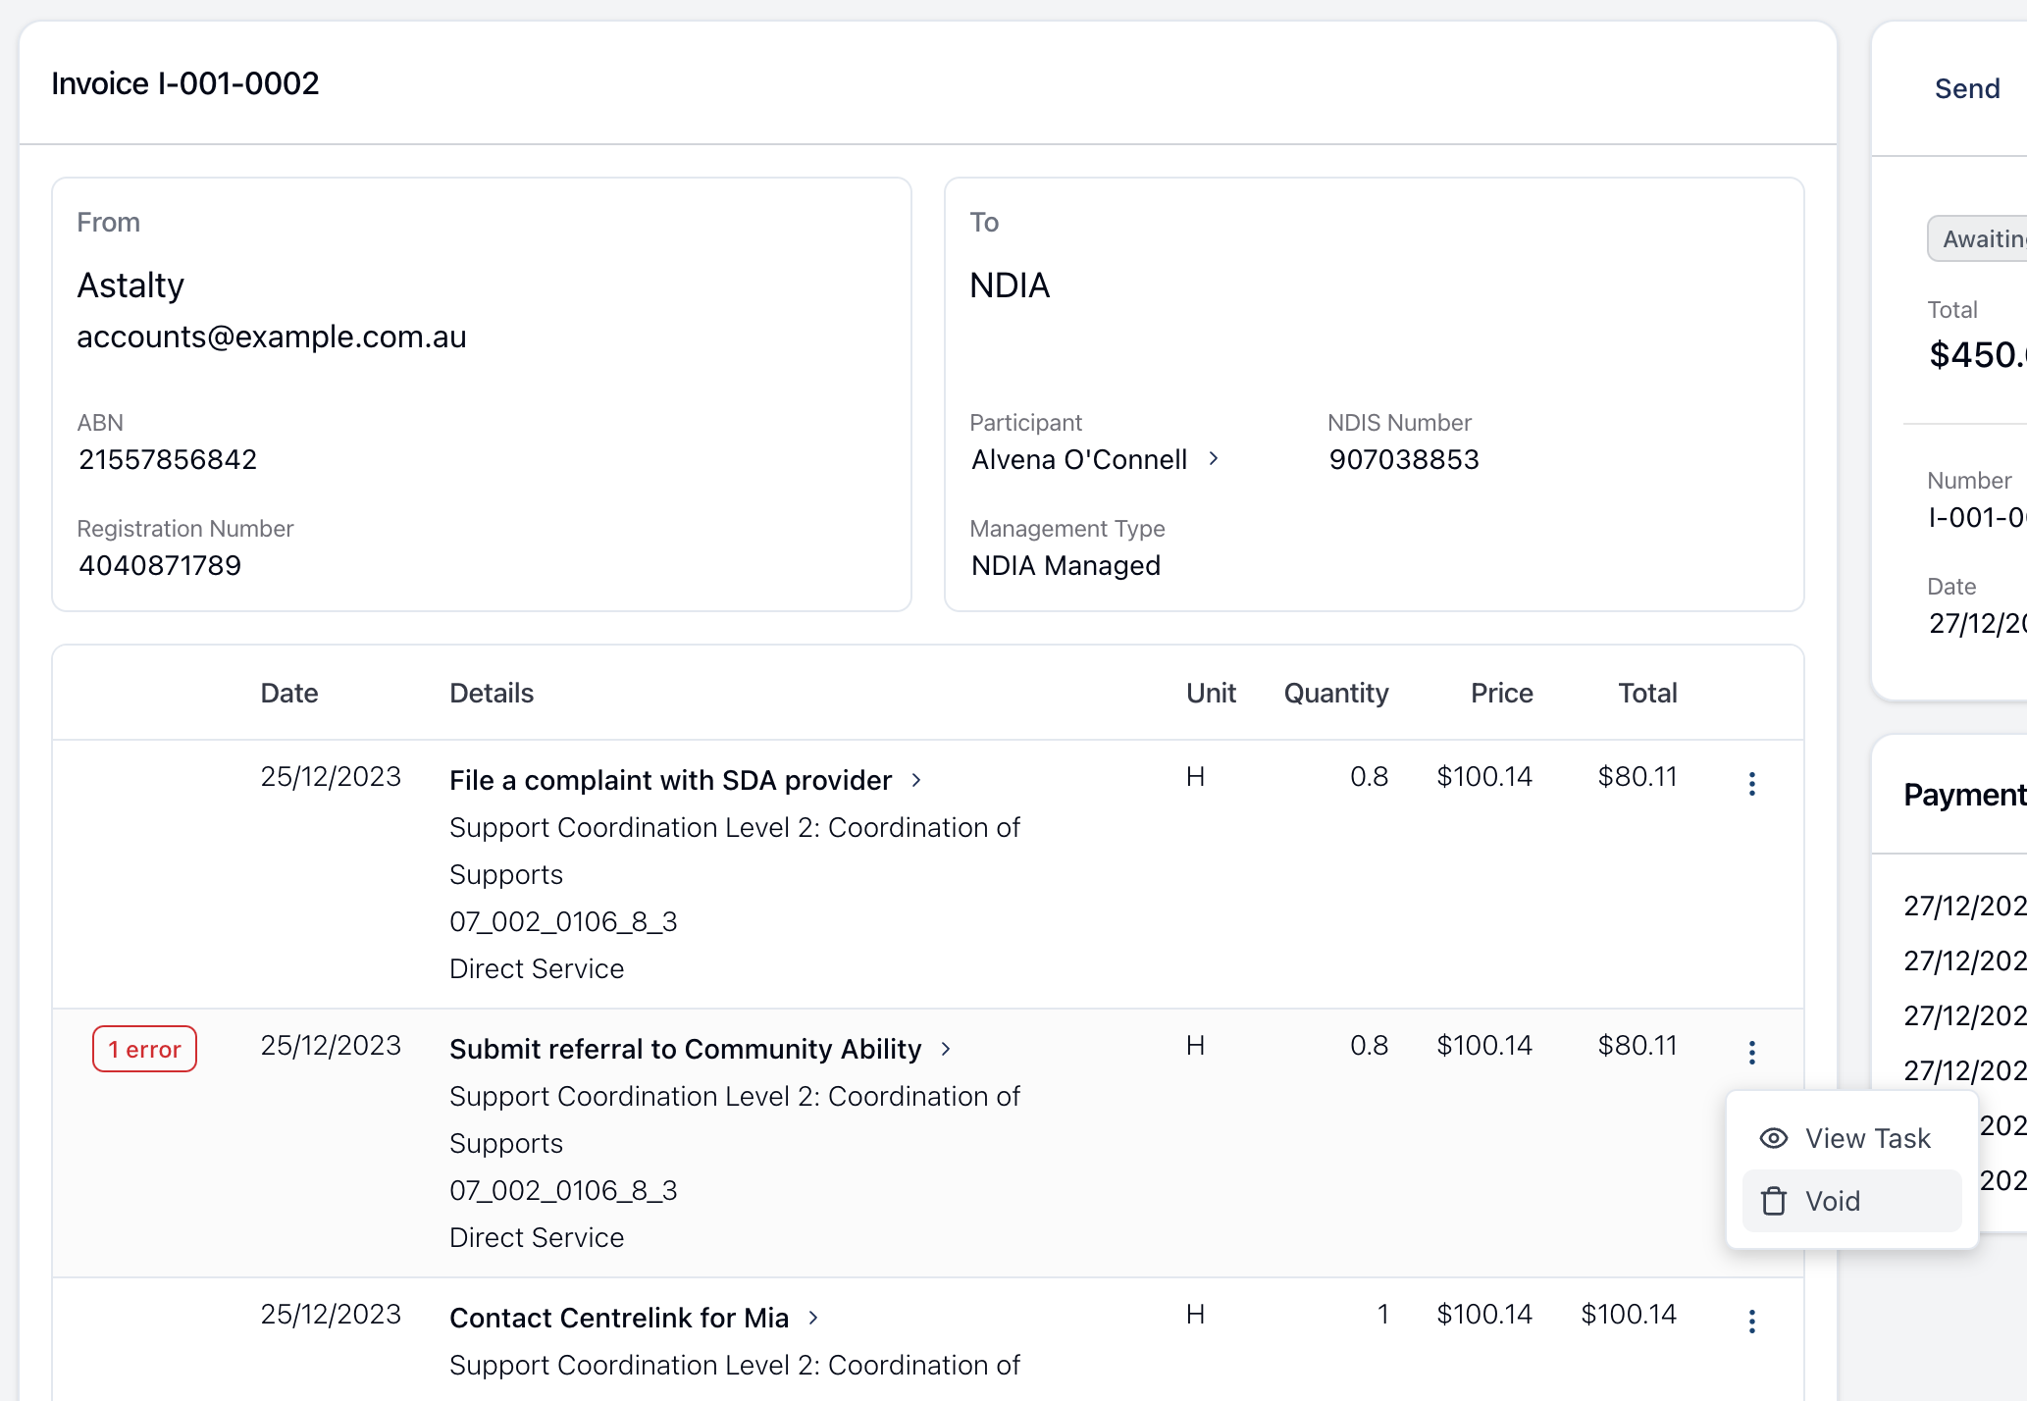Screen dimensions: 2027x1401
Task: Click the Send button
Action: [x=1966, y=88]
